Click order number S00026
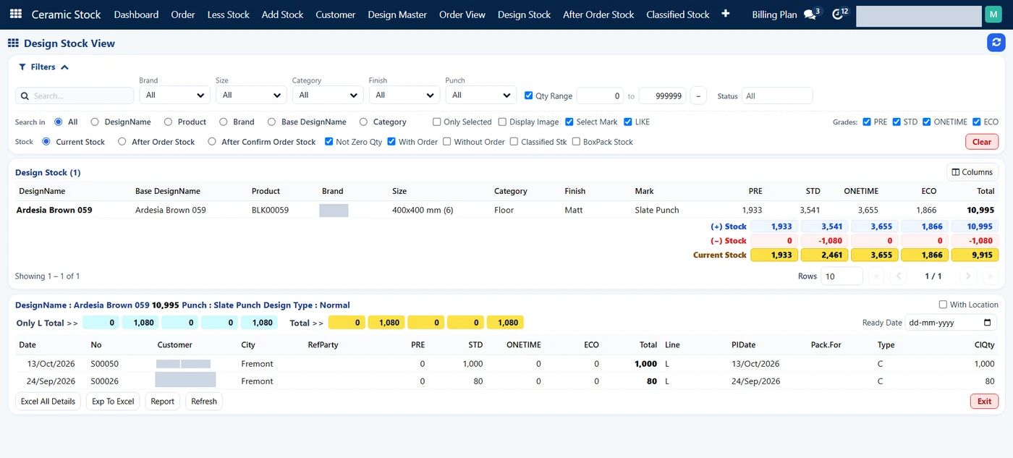1013x458 pixels. 105,381
